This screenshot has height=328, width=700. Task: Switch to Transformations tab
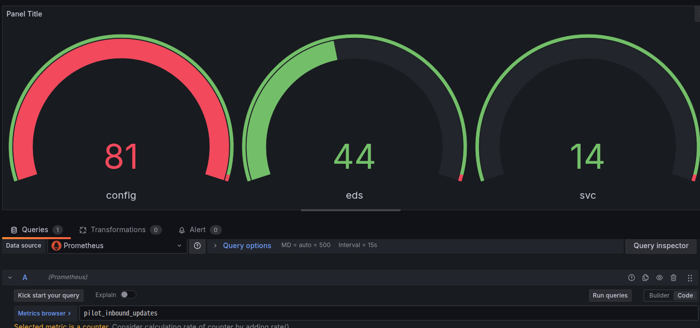tap(120, 230)
